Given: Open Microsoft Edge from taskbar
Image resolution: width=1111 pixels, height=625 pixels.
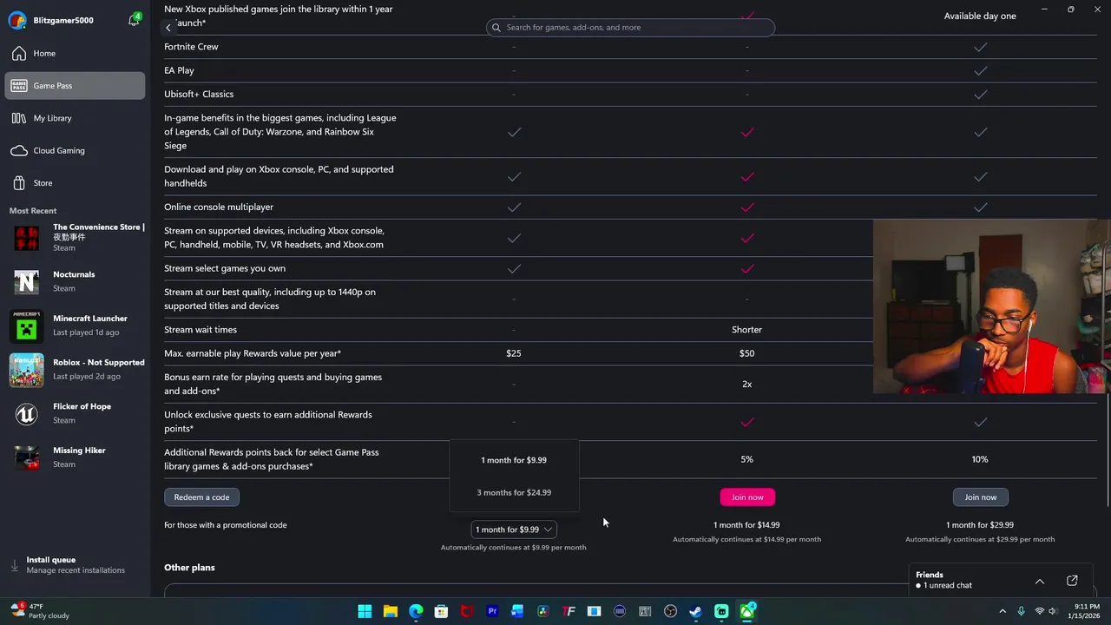Looking at the screenshot, I should (x=416, y=612).
